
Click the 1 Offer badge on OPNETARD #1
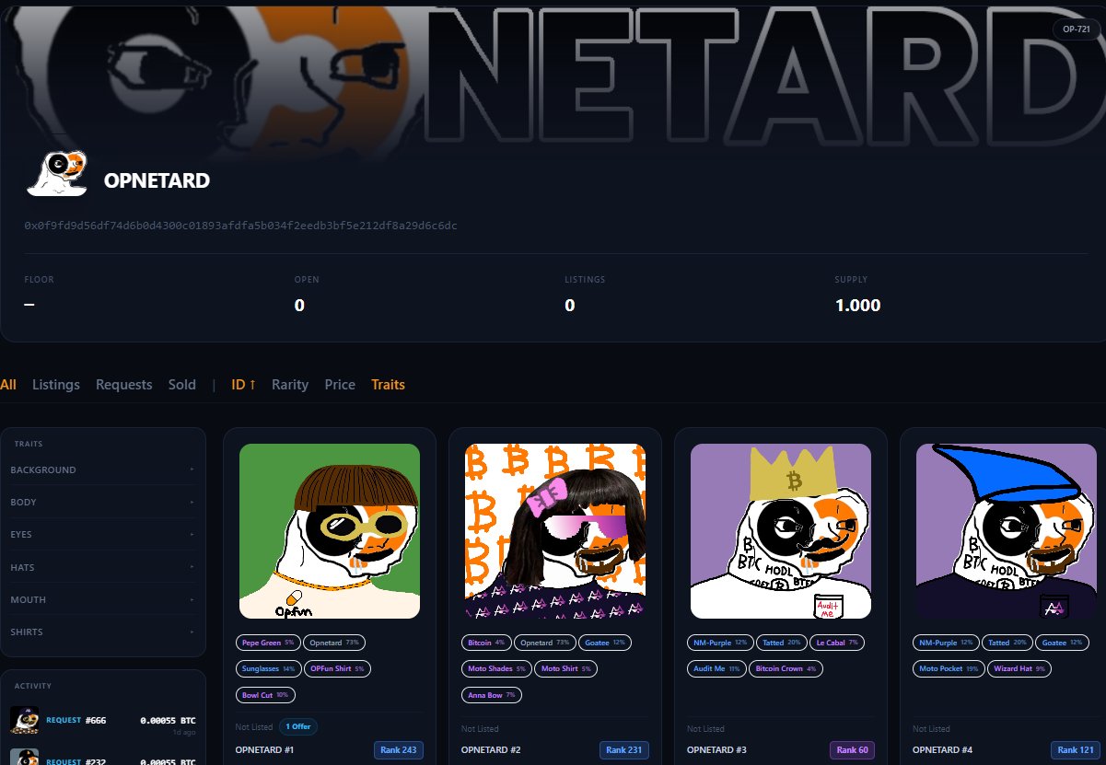(x=297, y=726)
